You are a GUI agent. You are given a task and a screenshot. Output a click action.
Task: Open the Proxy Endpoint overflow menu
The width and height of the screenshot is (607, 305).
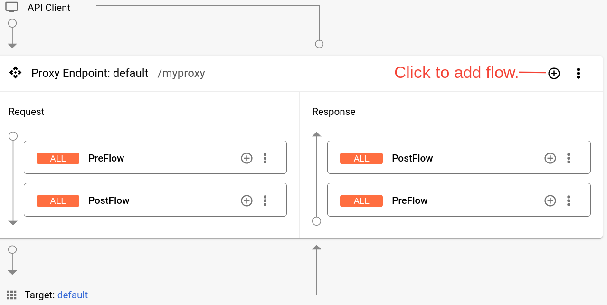578,73
